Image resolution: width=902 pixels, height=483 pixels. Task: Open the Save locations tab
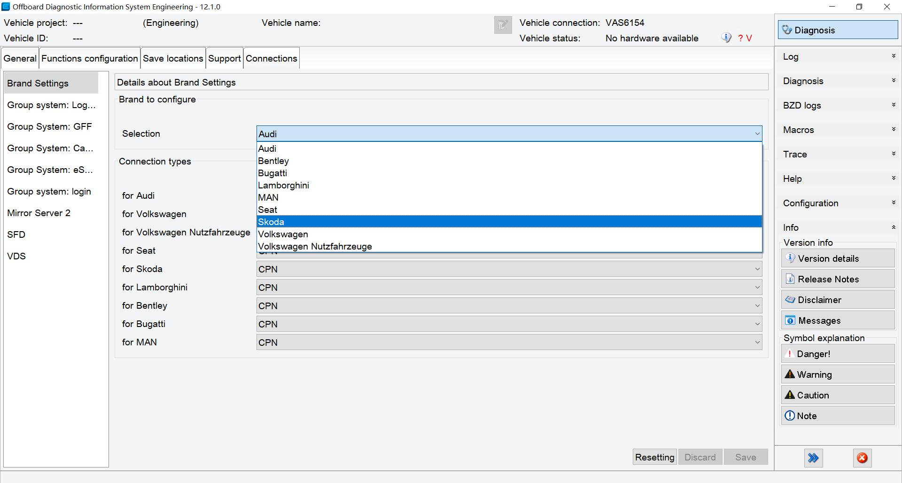(173, 58)
